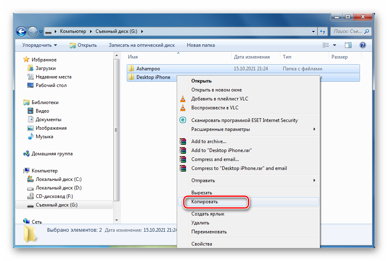Click Новая папка toolbar button
Viewport: 388px width, 261px height.
(x=200, y=45)
